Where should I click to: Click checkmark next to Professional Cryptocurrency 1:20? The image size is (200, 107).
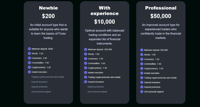tap(142, 68)
